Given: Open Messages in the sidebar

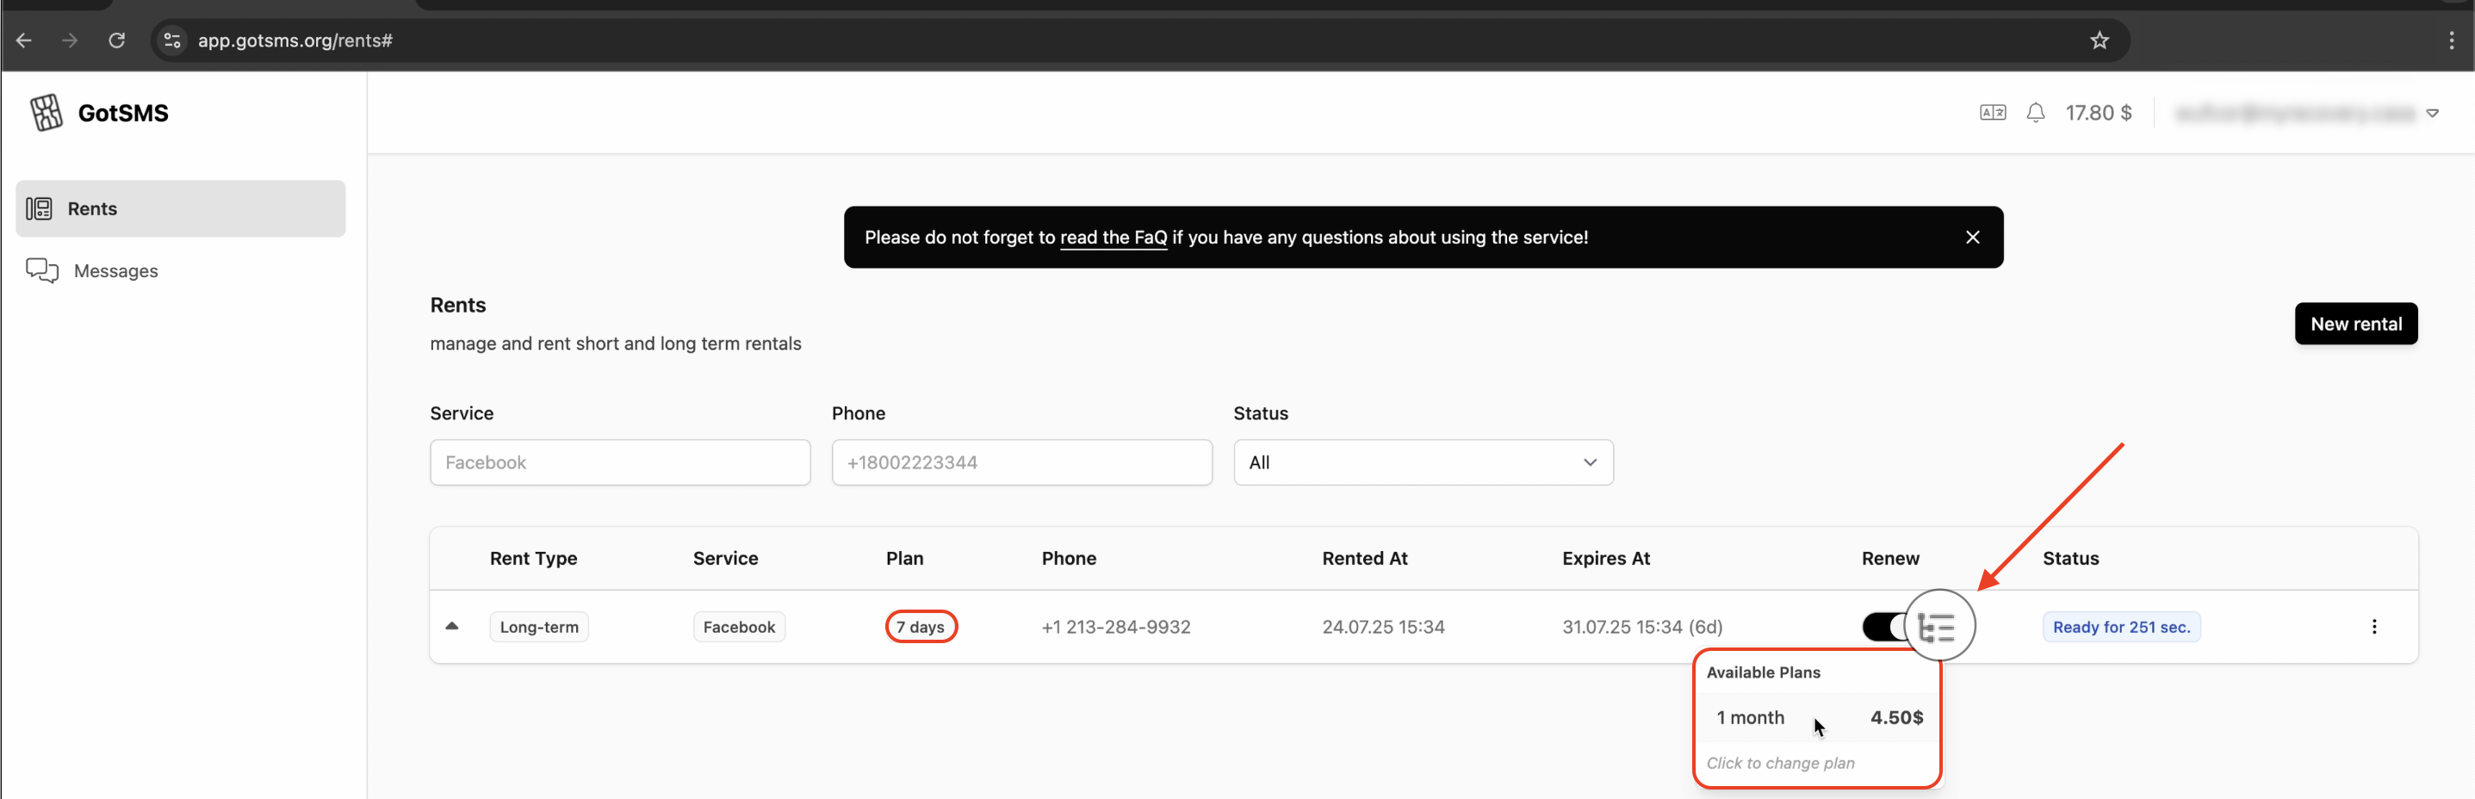Looking at the screenshot, I should click(181, 271).
